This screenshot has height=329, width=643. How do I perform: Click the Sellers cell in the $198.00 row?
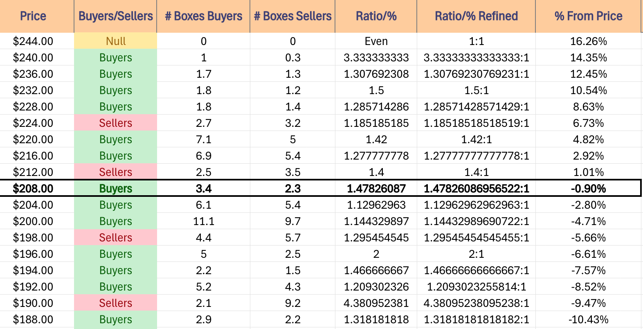click(115, 237)
